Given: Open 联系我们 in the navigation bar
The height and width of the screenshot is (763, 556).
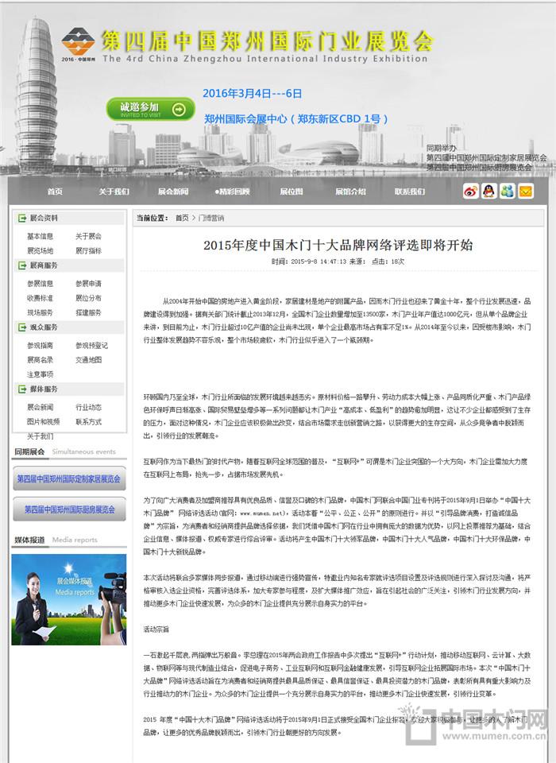Looking at the screenshot, I should pos(410,192).
